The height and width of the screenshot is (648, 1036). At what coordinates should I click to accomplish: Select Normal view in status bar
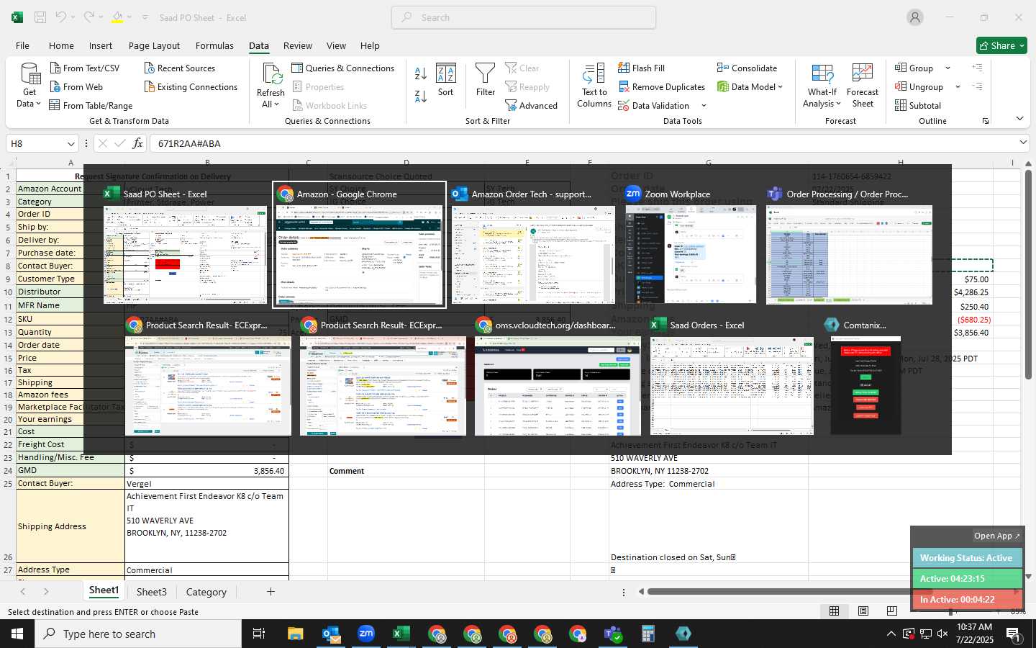point(835,611)
